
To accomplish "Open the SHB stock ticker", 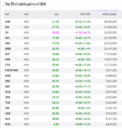I will click(x=8, y=22).
